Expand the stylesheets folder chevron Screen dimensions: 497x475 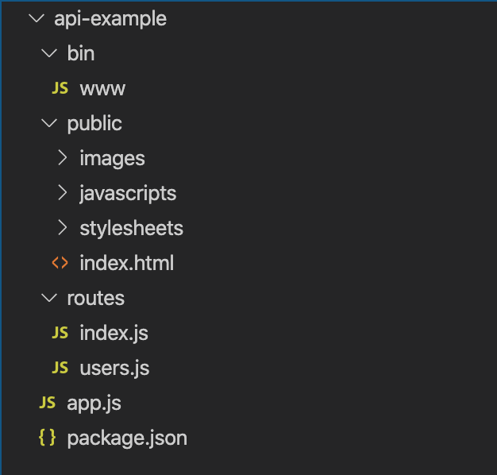click(63, 228)
